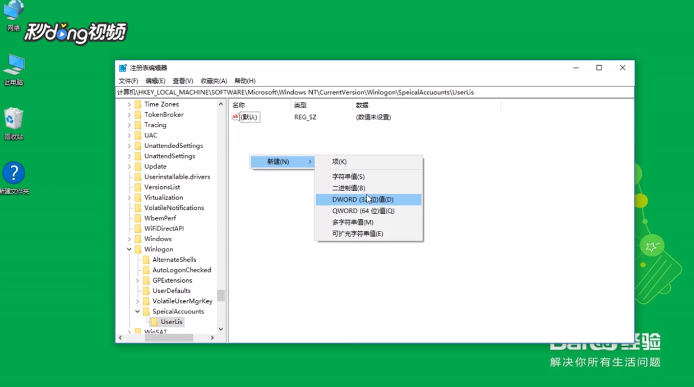The height and width of the screenshot is (387, 694).
Task: Click the Update folder icon
Action: point(138,167)
